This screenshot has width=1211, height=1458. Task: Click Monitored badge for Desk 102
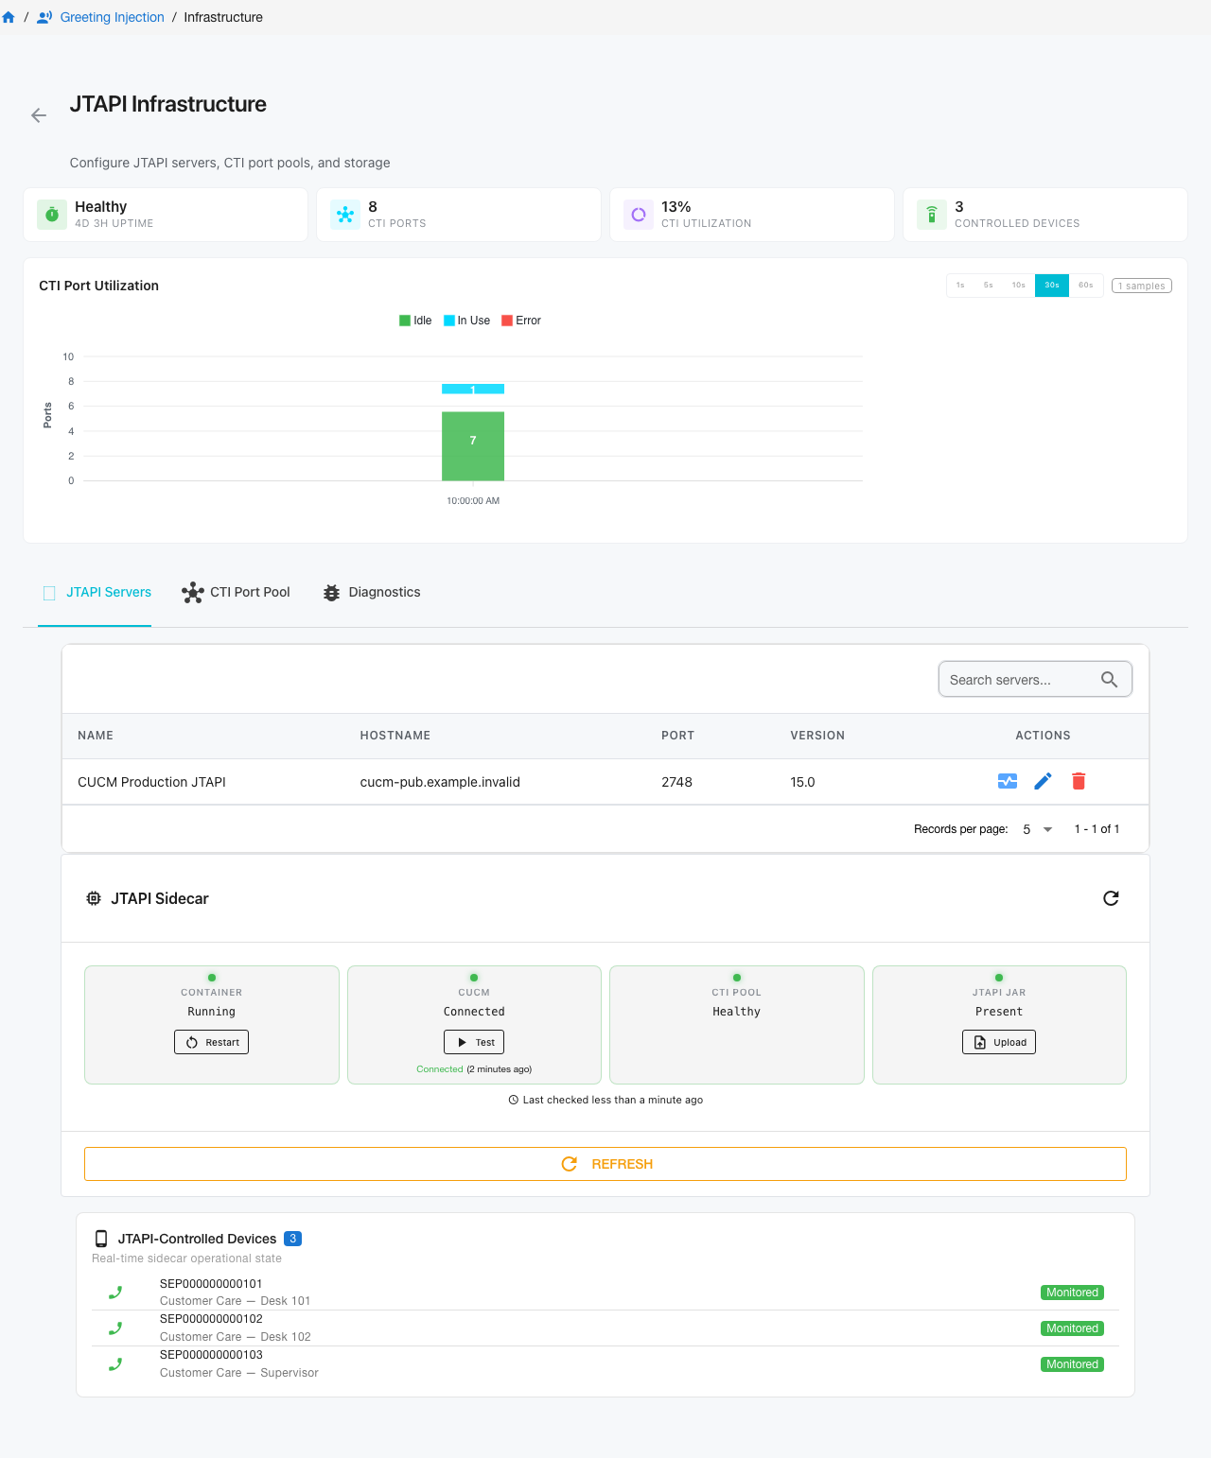click(x=1072, y=1328)
